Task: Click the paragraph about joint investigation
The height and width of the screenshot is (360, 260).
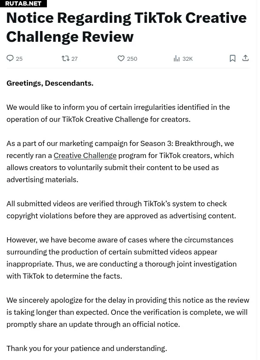Action: pos(121,258)
